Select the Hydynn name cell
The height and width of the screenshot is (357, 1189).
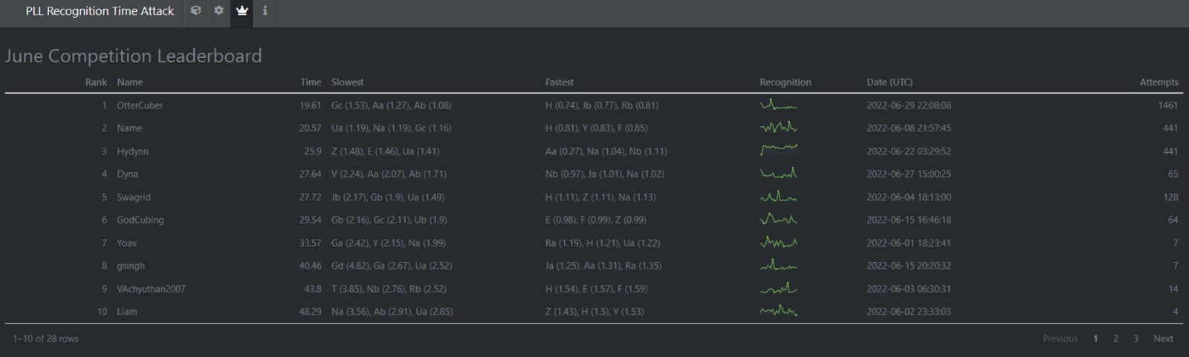132,151
